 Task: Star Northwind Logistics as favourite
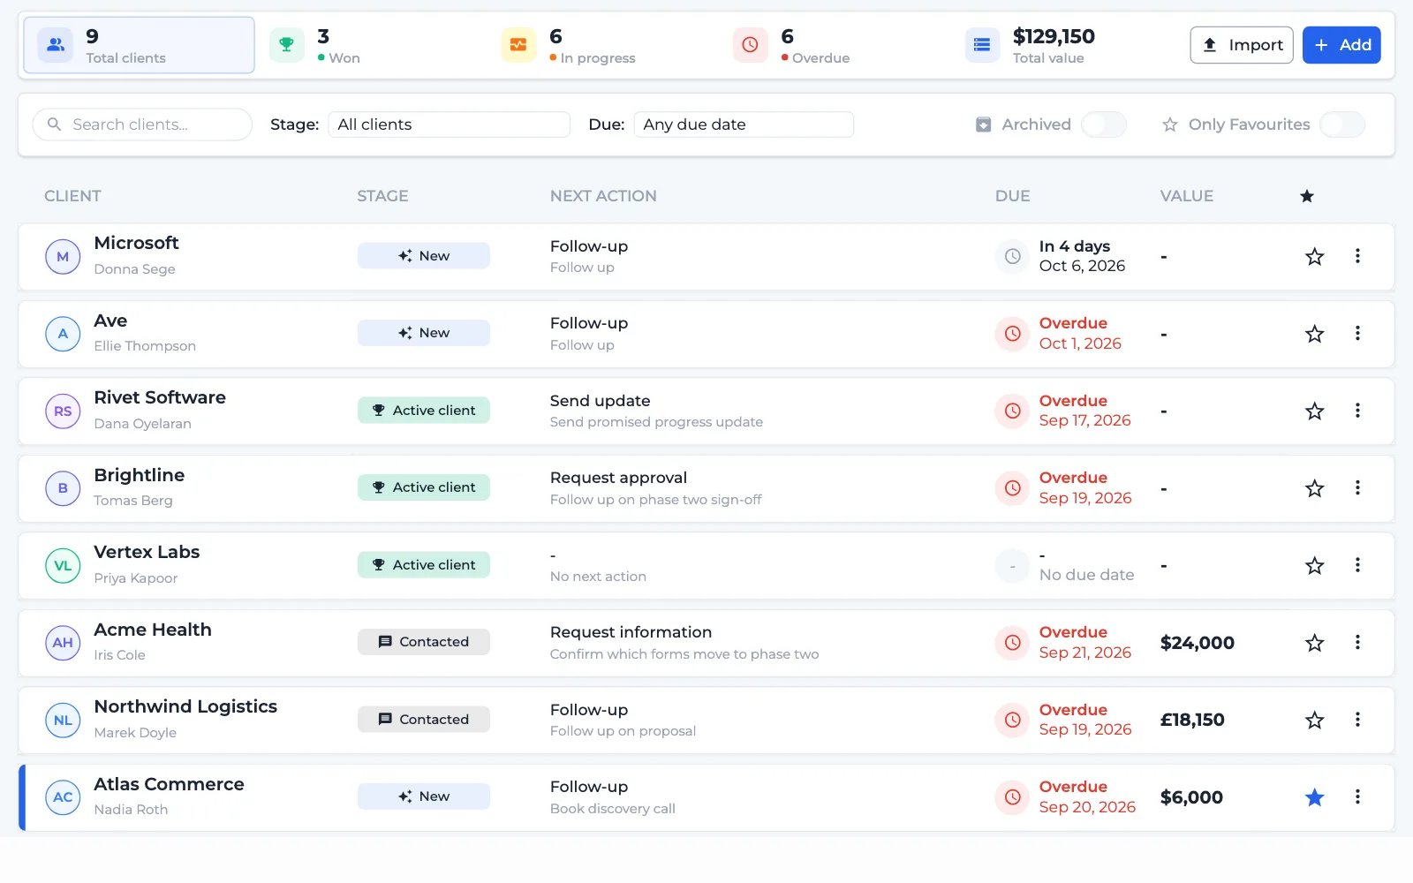[1314, 721]
